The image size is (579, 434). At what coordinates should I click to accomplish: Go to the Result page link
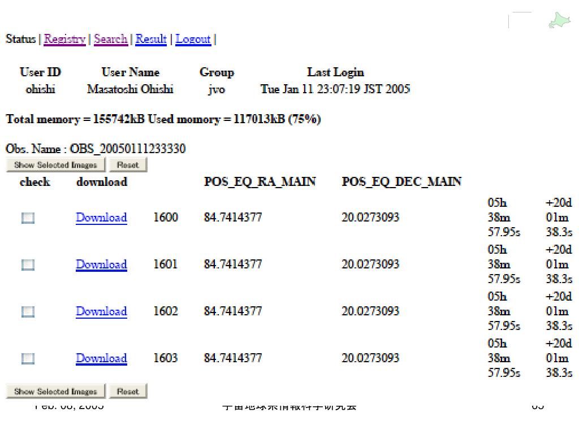[x=151, y=39]
